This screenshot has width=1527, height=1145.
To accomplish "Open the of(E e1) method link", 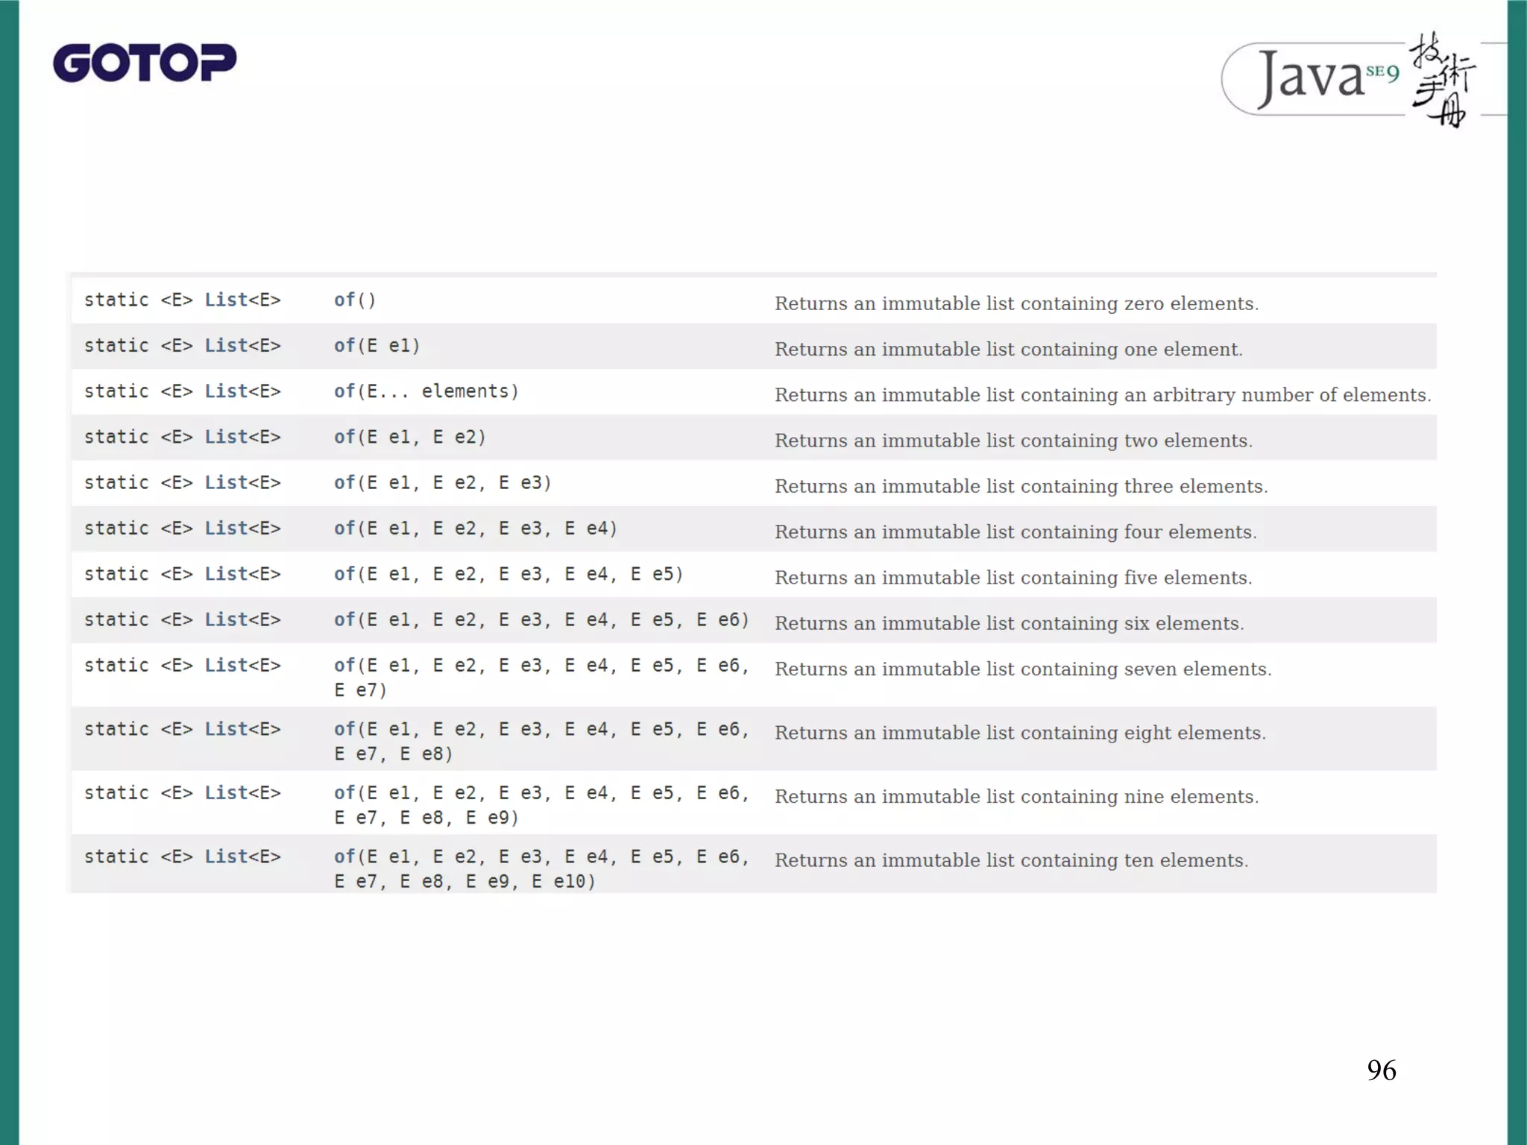I will 344,346.
